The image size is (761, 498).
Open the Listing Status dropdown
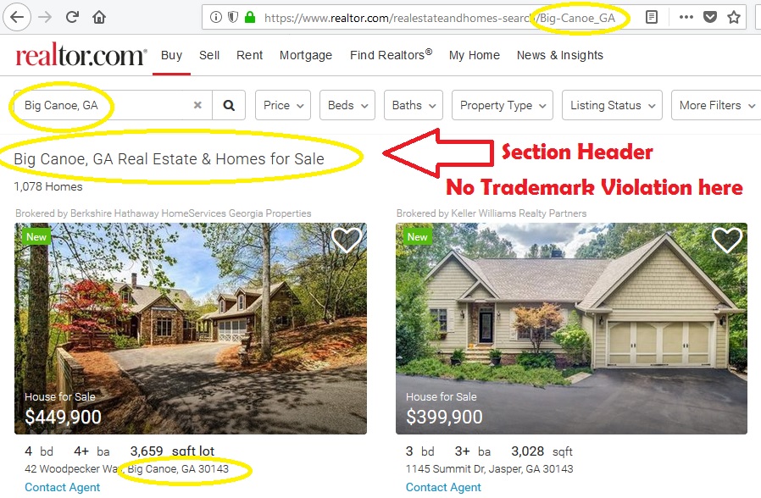[x=612, y=105]
